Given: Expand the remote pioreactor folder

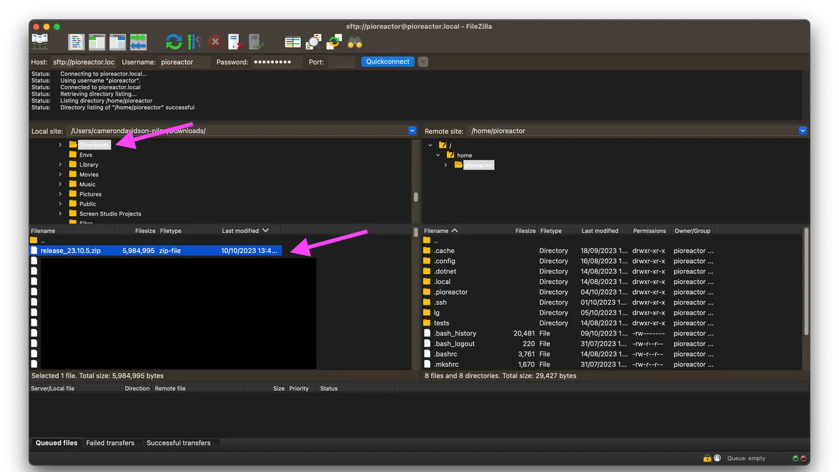Looking at the screenshot, I should click(x=446, y=165).
